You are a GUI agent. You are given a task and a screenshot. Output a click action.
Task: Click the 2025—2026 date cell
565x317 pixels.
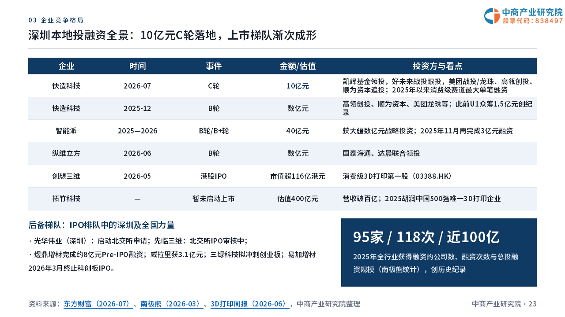(137, 131)
